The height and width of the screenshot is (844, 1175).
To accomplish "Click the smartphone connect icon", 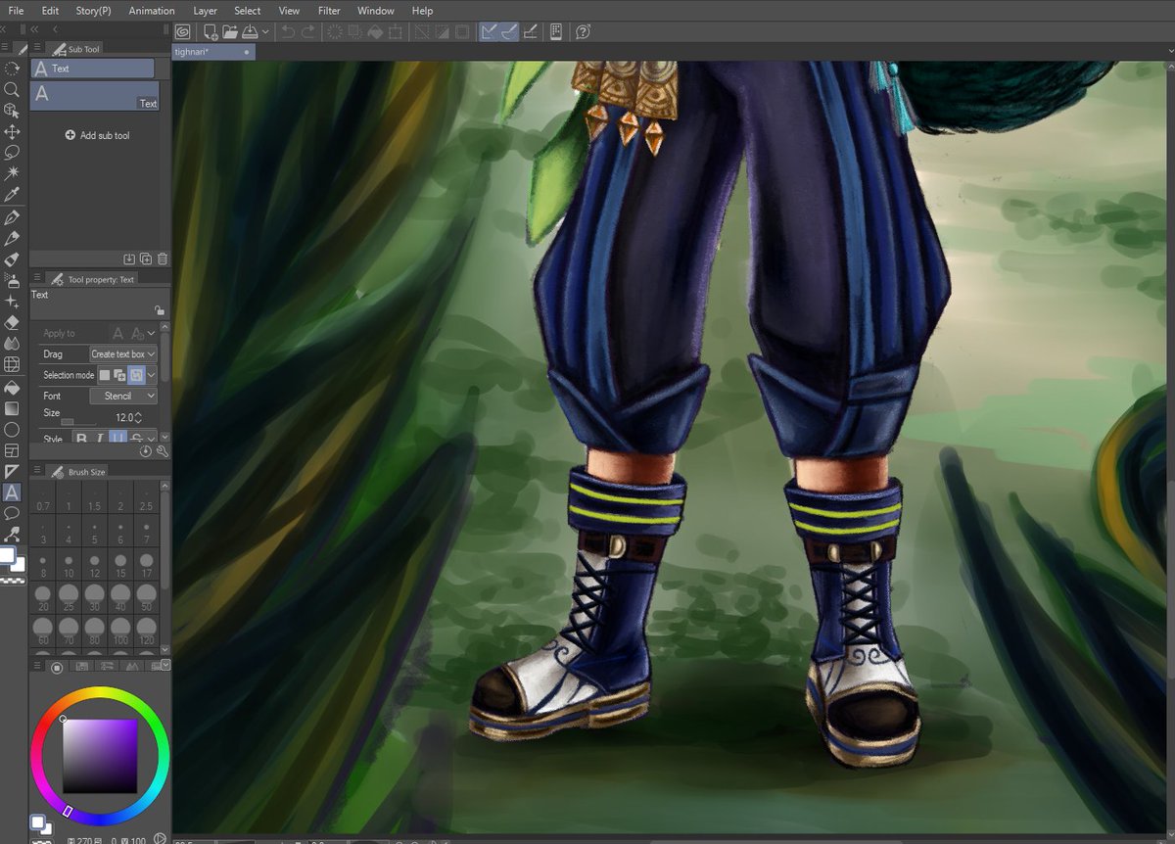I will [556, 31].
